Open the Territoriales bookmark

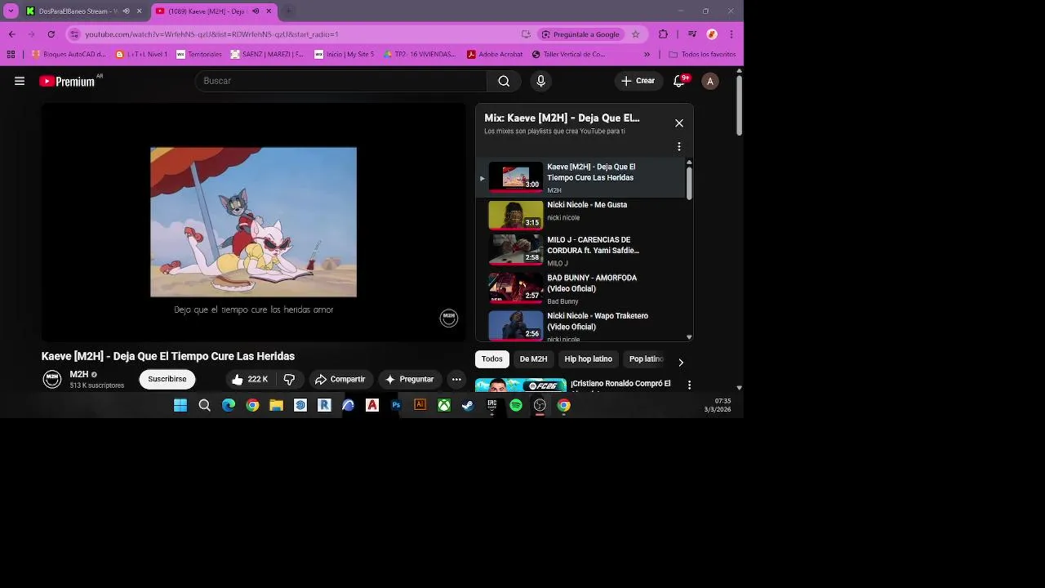199,55
